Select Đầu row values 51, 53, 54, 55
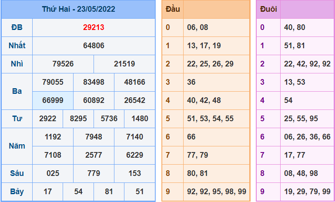Image resolution: width=335 pixels, height=202 pixels. tap(210, 119)
